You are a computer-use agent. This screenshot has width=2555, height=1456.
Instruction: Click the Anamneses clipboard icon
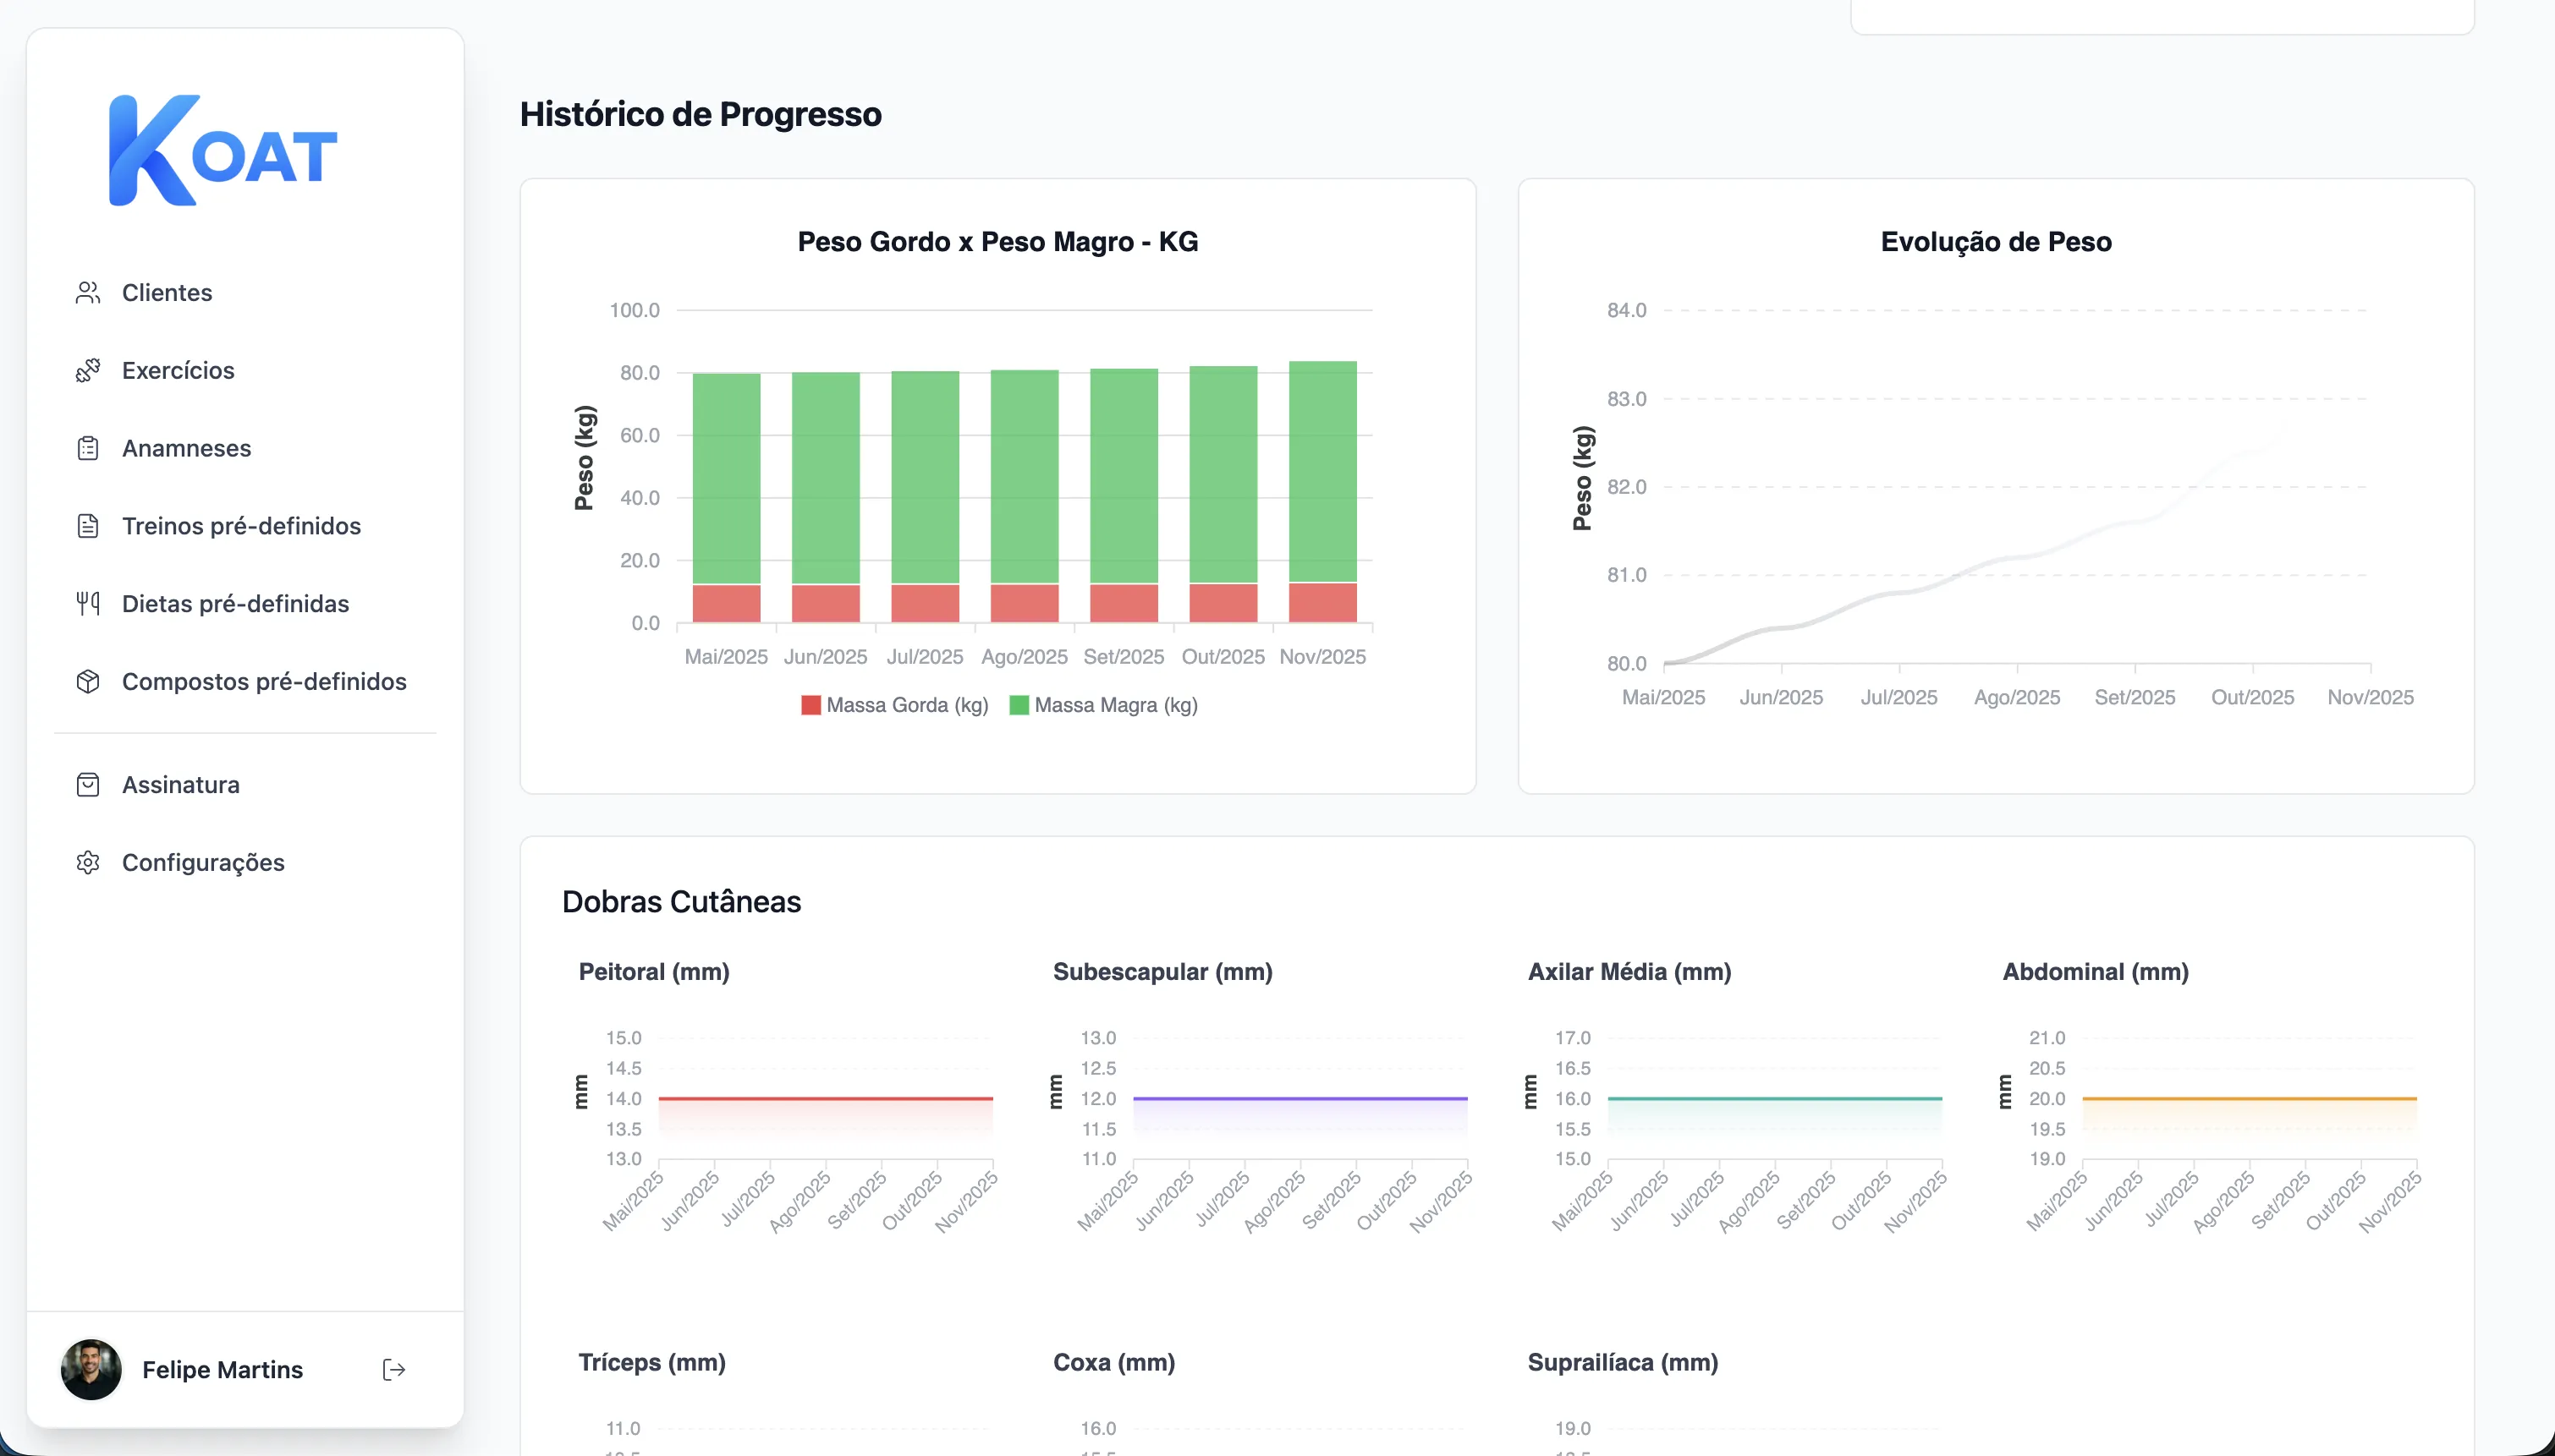click(x=88, y=448)
